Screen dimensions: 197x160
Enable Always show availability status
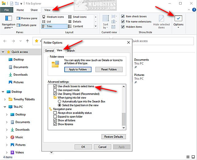coord(55,113)
